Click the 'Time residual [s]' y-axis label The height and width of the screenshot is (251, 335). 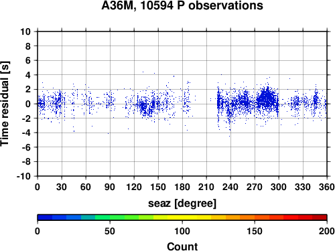pos(5,104)
